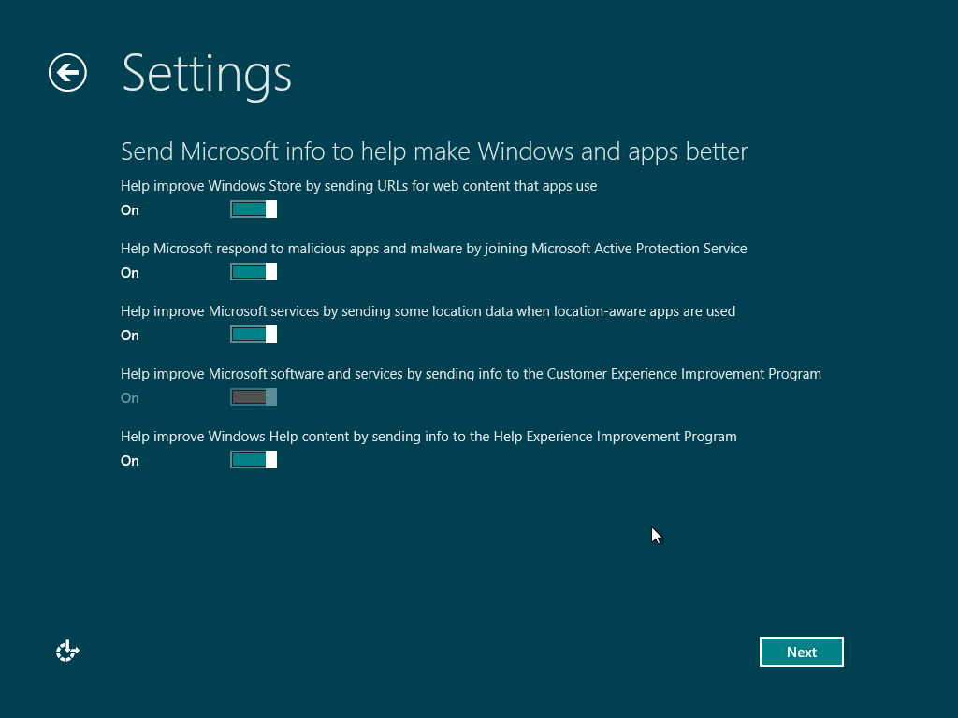Toggle Microsoft Active Protection Service switch
The height and width of the screenshot is (718, 958).
click(x=254, y=272)
